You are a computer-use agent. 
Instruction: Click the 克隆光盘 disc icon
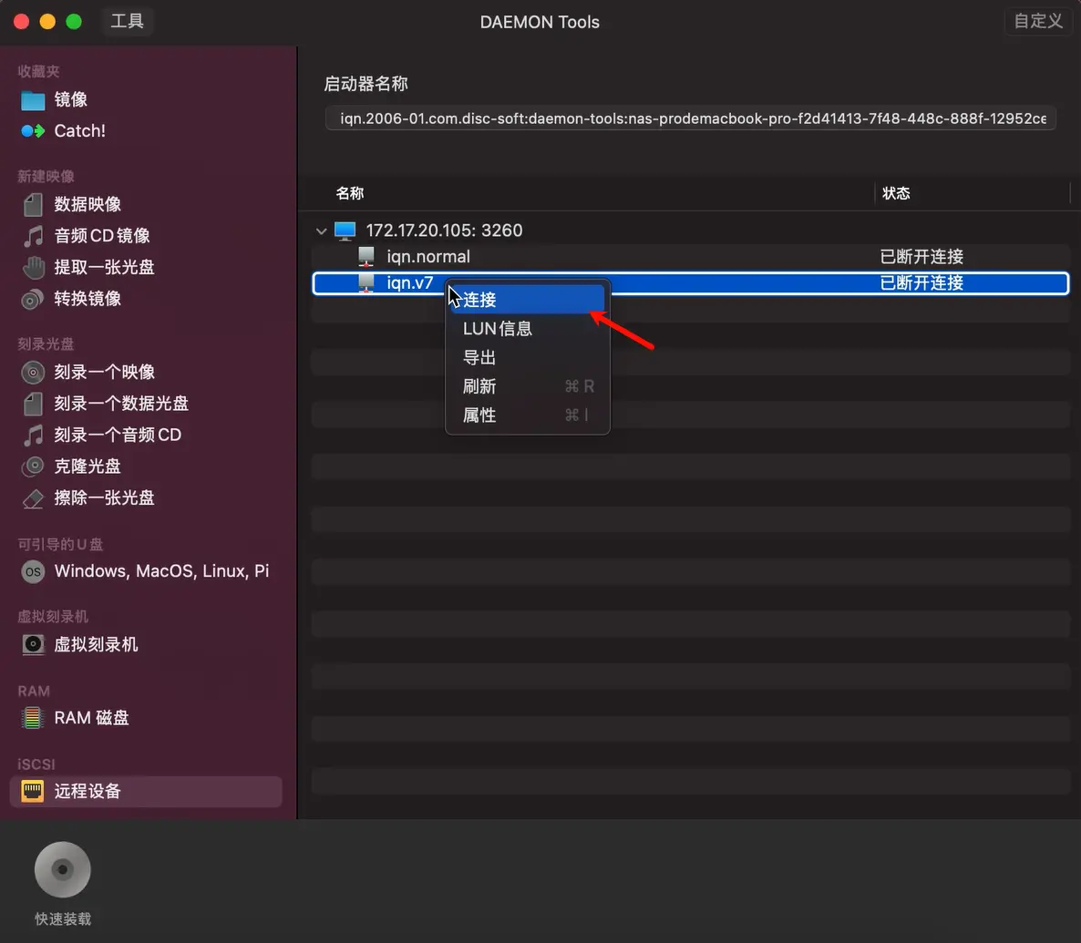pos(33,466)
